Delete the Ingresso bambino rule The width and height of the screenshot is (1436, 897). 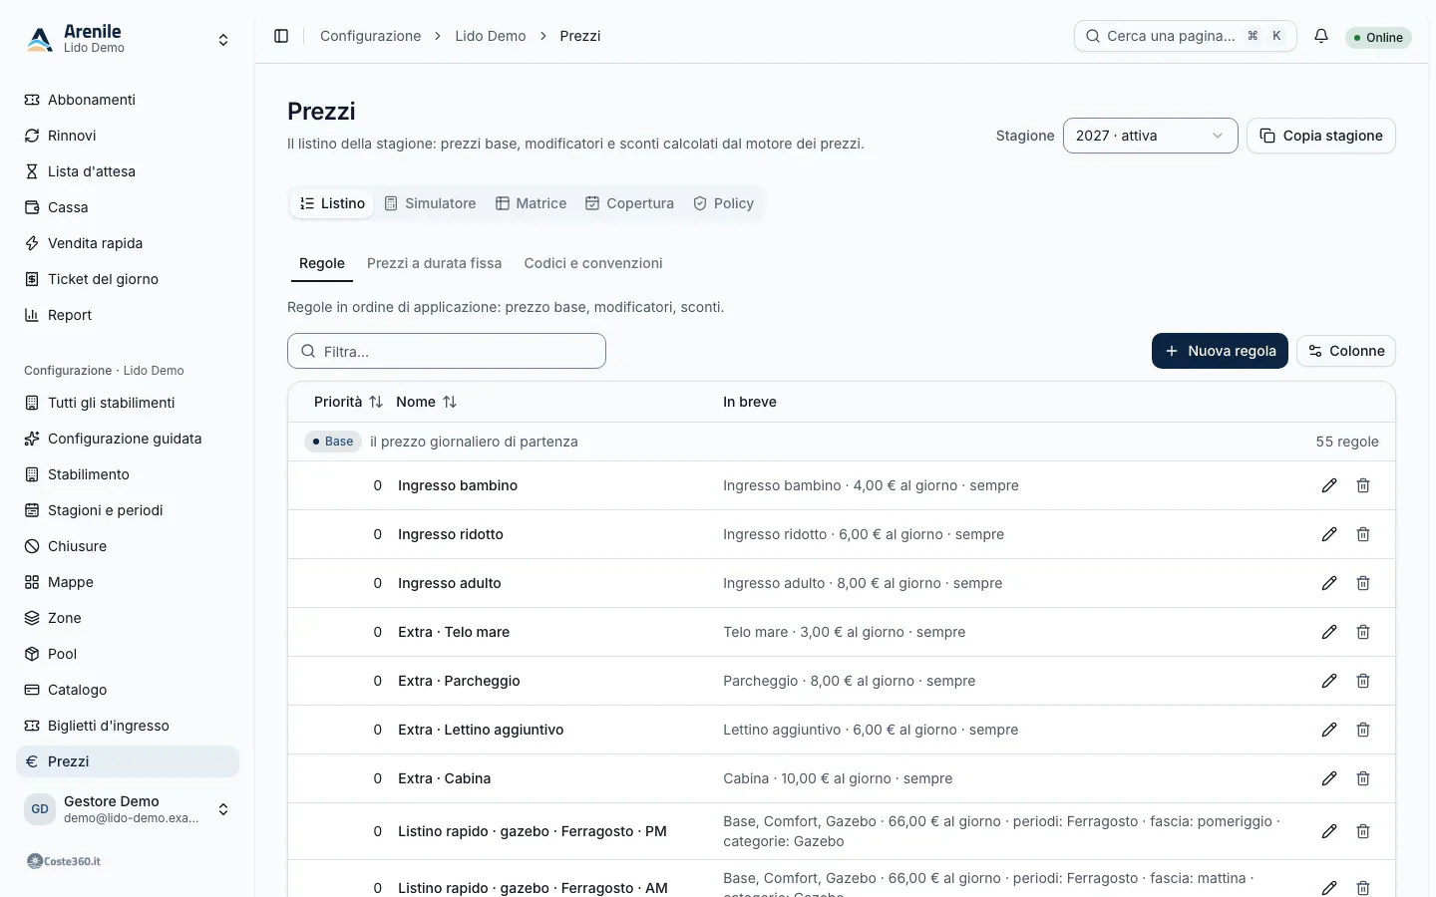(x=1363, y=485)
